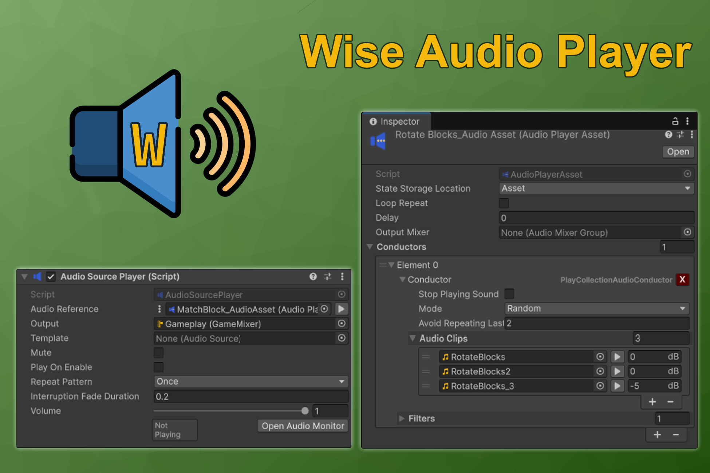Screen dimensions: 710x473
Task: Open help for Audio Source Player
Action: [x=313, y=277]
